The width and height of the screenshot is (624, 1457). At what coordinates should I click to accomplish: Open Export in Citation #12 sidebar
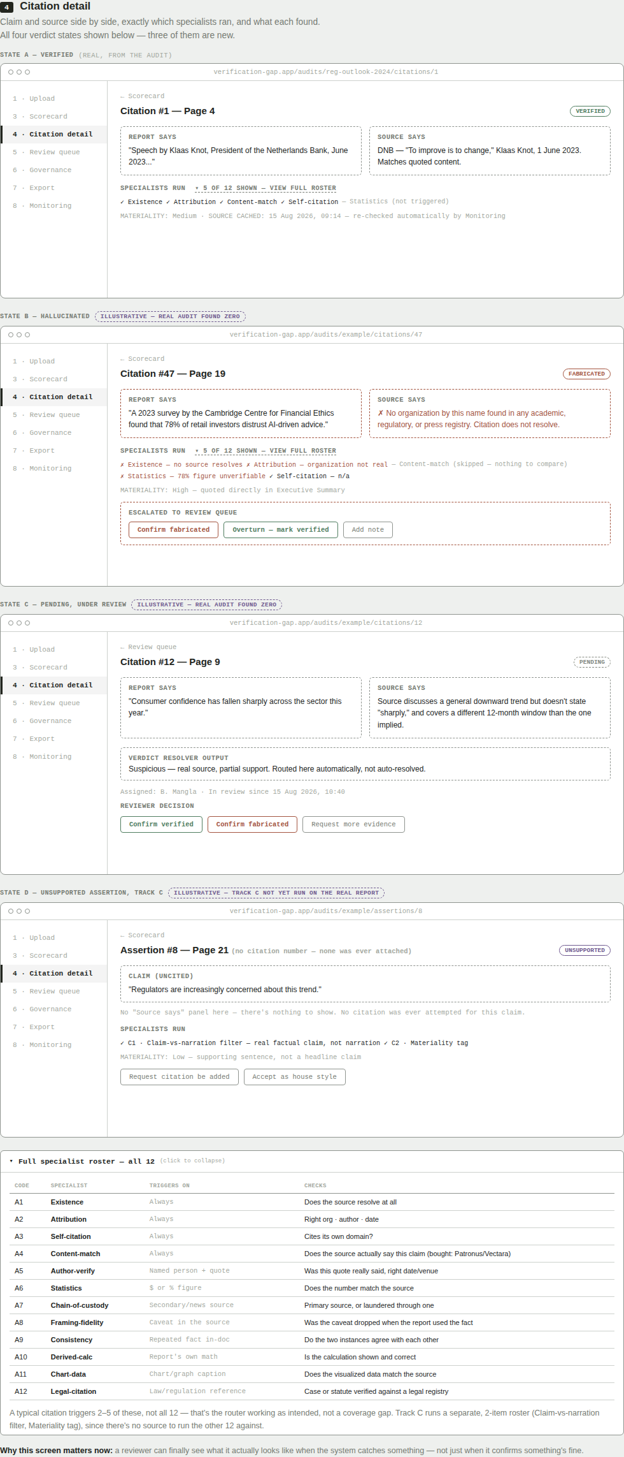click(x=53, y=739)
